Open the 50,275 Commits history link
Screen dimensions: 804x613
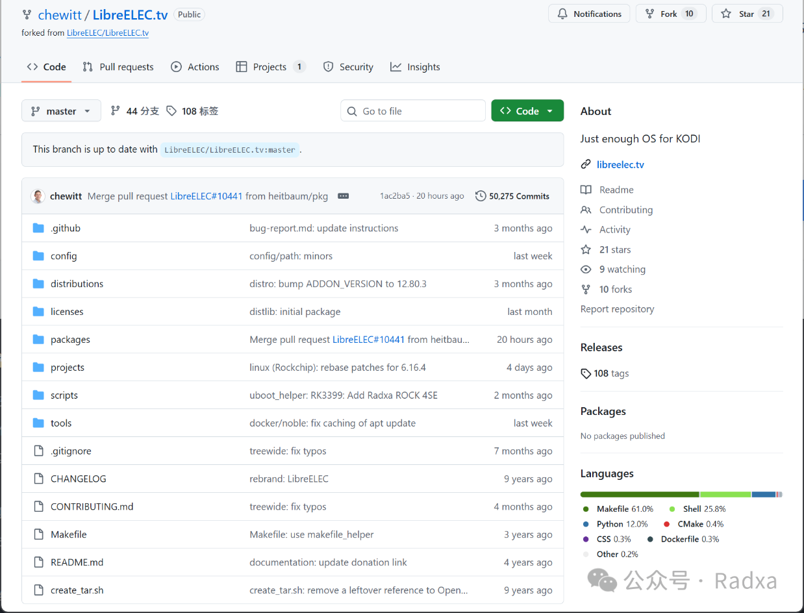[x=512, y=196]
